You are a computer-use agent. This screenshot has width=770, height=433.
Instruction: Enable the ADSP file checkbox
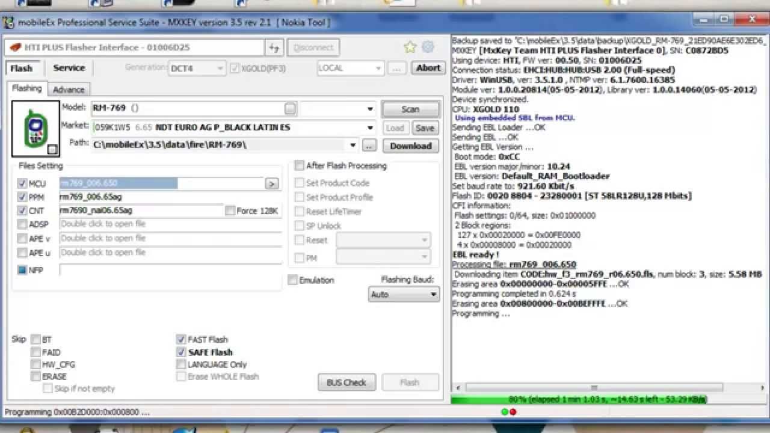[x=22, y=224]
